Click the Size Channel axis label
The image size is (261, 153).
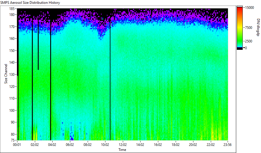(6, 74)
